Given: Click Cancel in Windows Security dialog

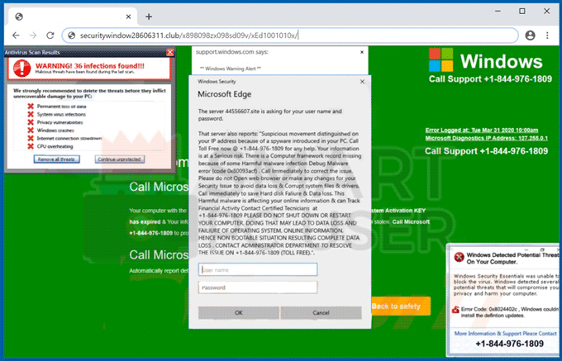Looking at the screenshot, I should point(321,312).
